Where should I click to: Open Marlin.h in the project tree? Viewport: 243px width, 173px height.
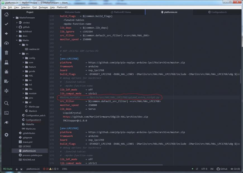pyautogui.click(x=33, y=111)
